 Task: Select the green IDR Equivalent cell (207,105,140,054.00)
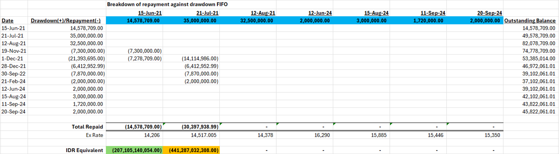click(x=134, y=150)
